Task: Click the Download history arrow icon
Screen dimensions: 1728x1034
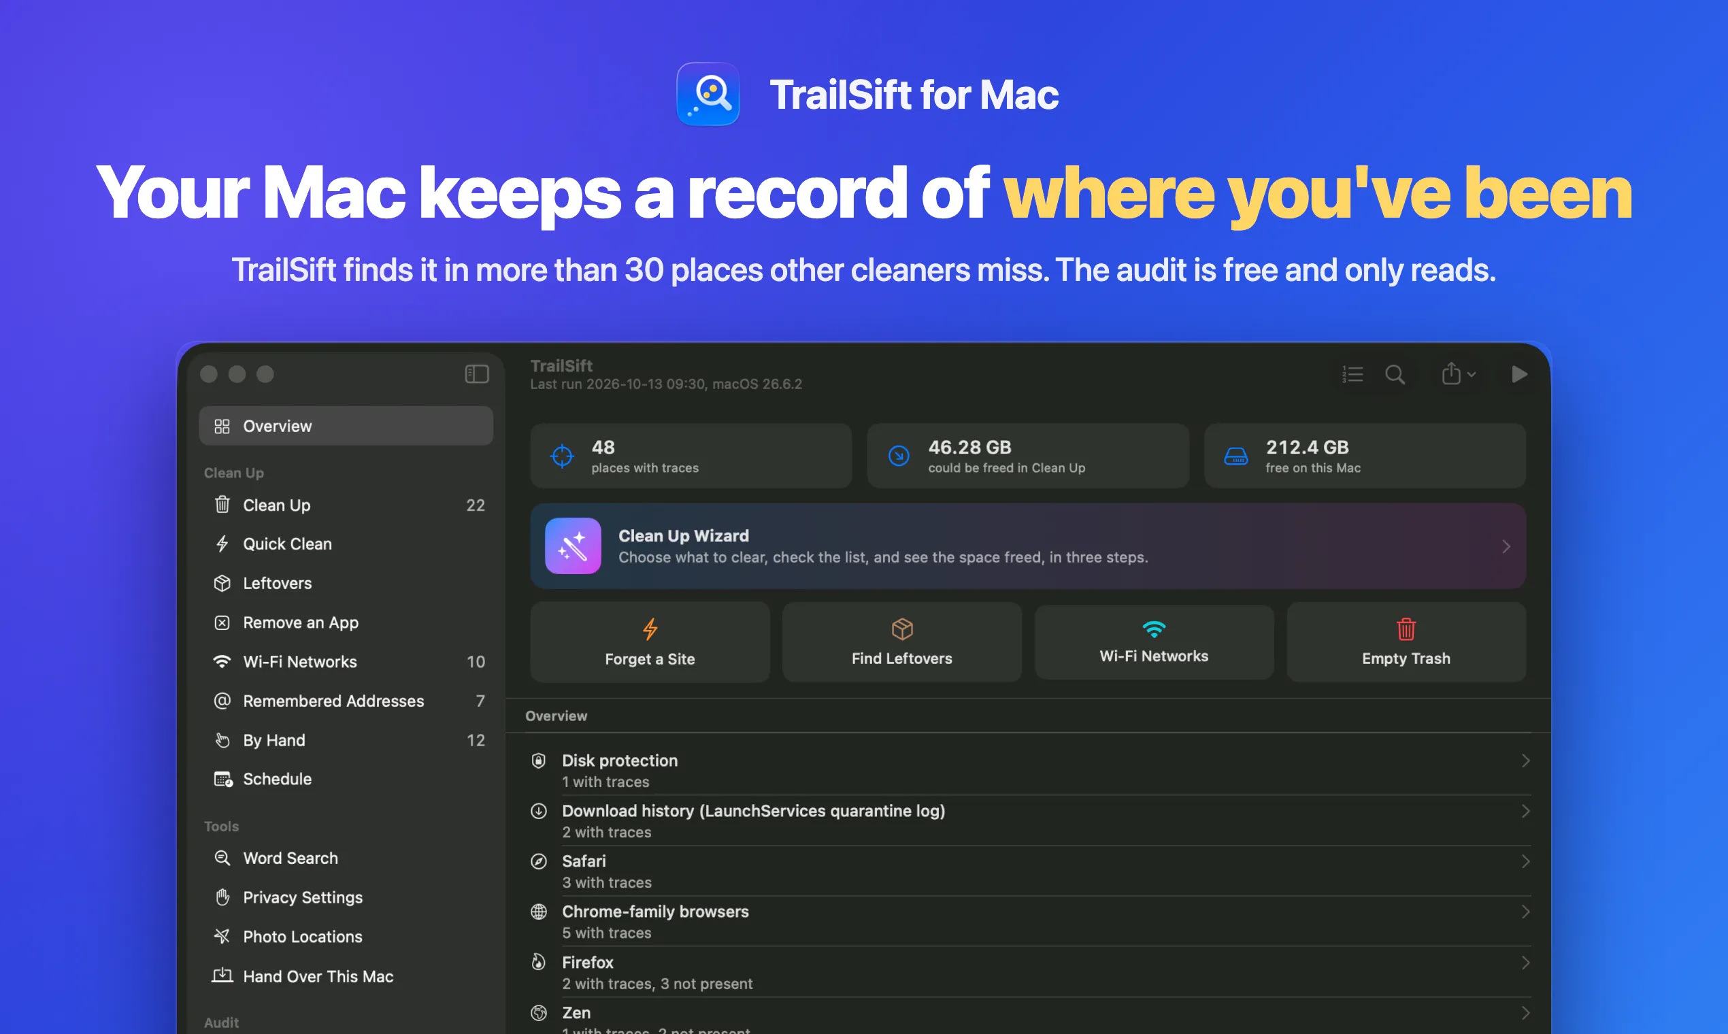Action: point(539,811)
